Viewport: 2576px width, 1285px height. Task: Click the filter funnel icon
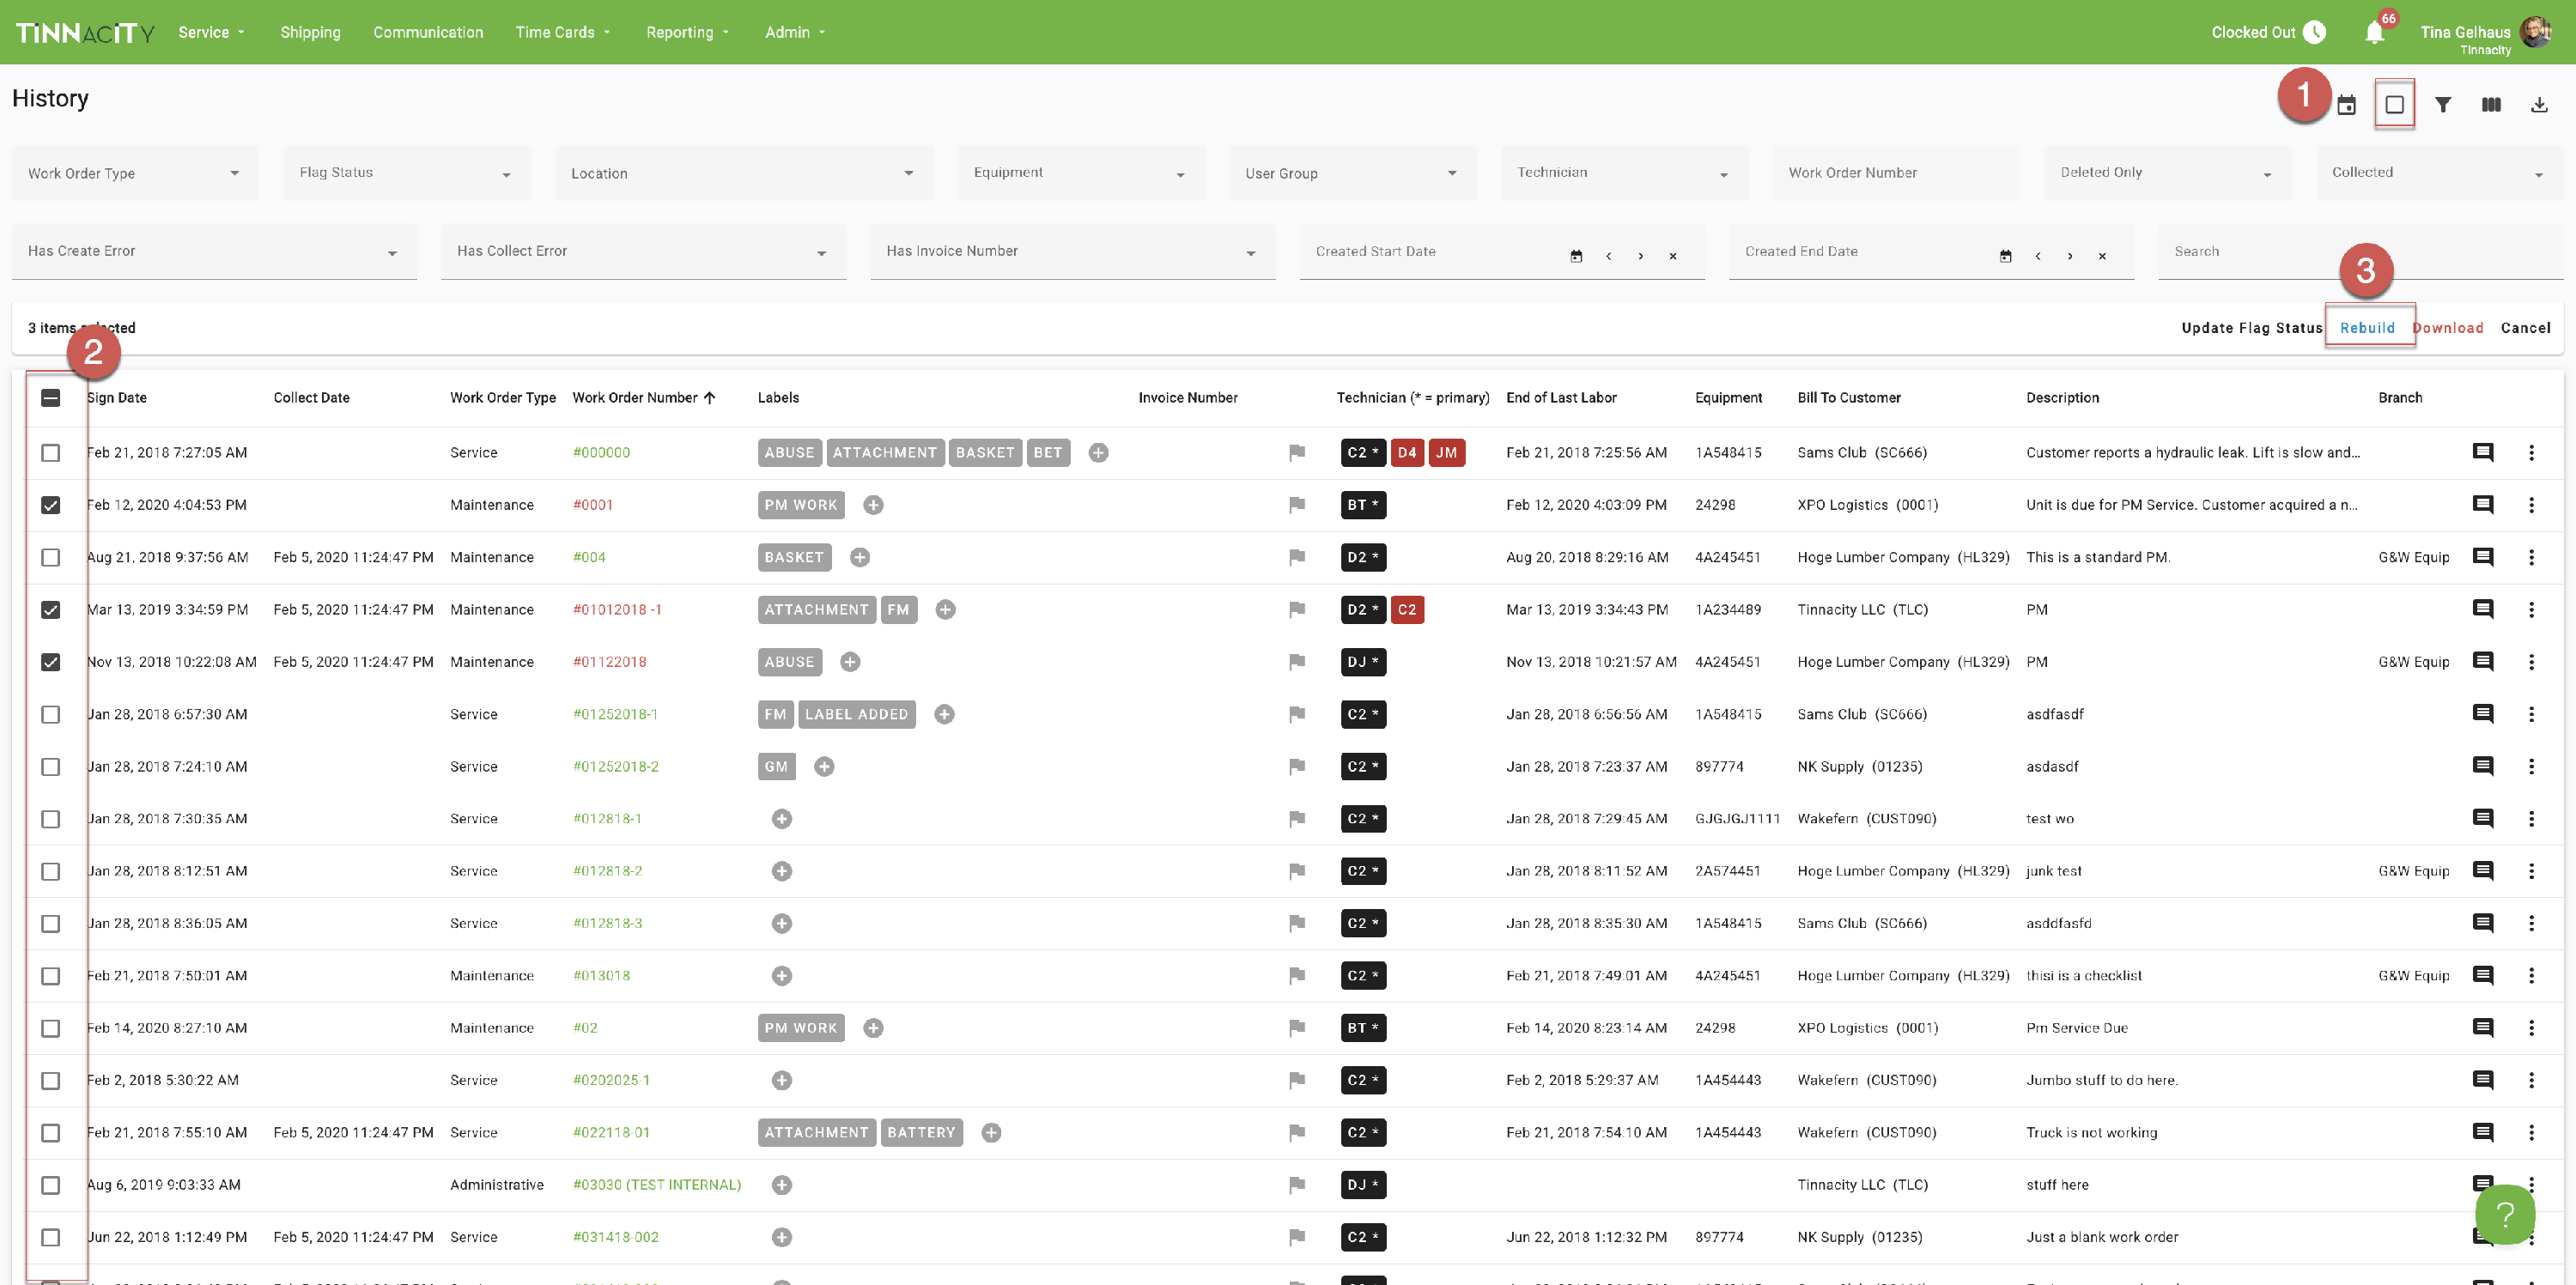(2442, 105)
